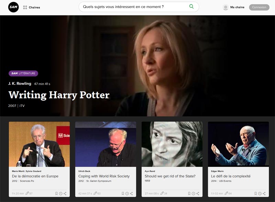The width and height of the screenshot is (275, 202).
Task: Open the De la démocratie en Europe title
Action: click(x=35, y=176)
